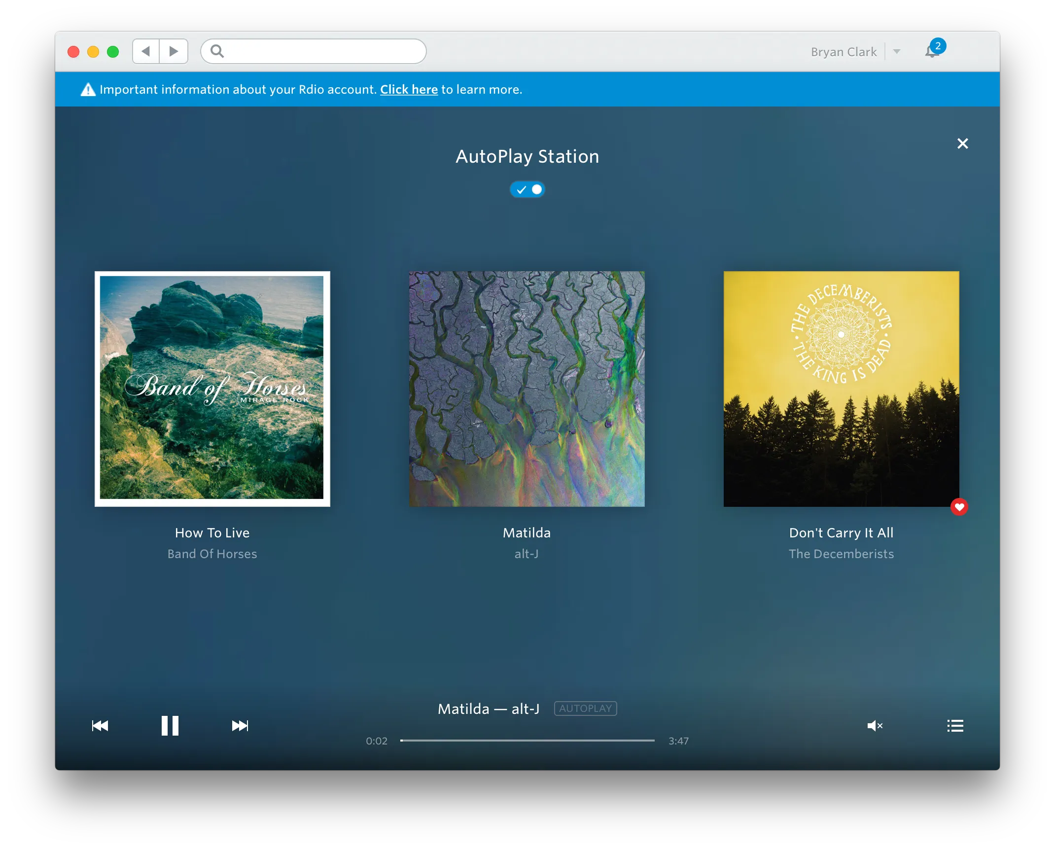Click the AUTOPLAY badge next to track title
The height and width of the screenshot is (849, 1055).
[585, 708]
